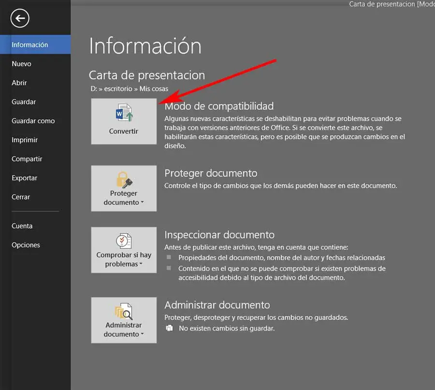Click 'Antes de publicar este archivo' text
Screen dimensions: 435x390
256,247
